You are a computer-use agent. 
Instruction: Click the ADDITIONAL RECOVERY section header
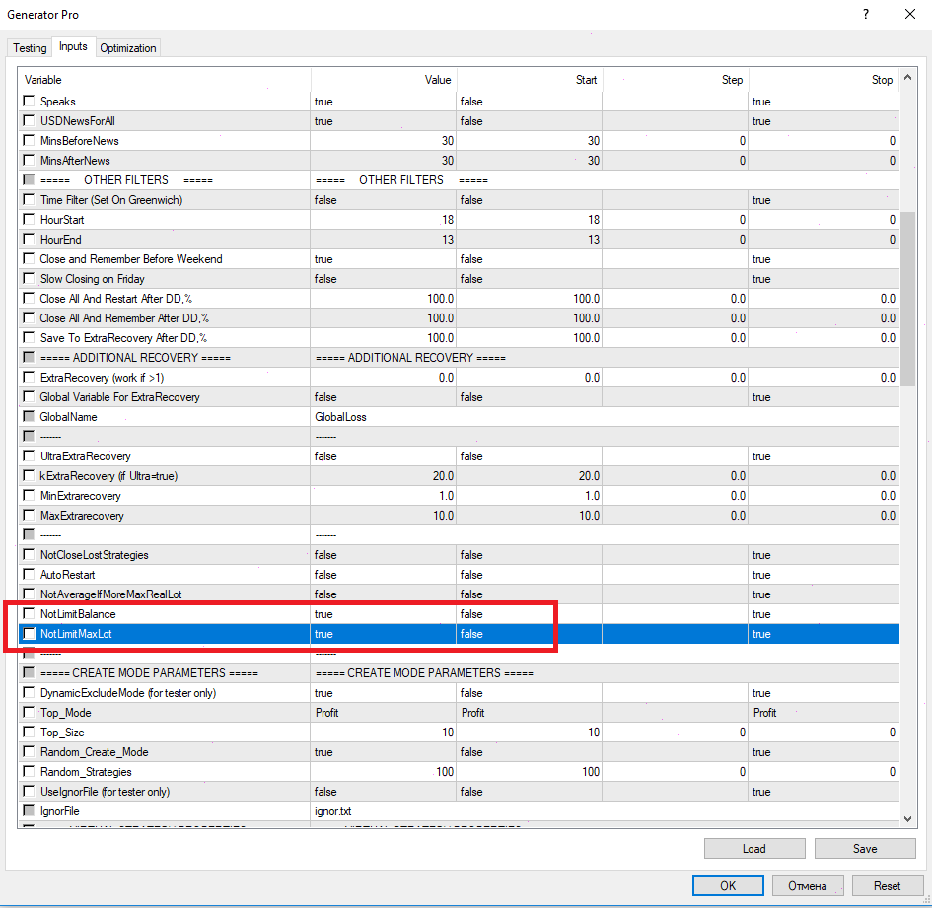[x=459, y=357]
